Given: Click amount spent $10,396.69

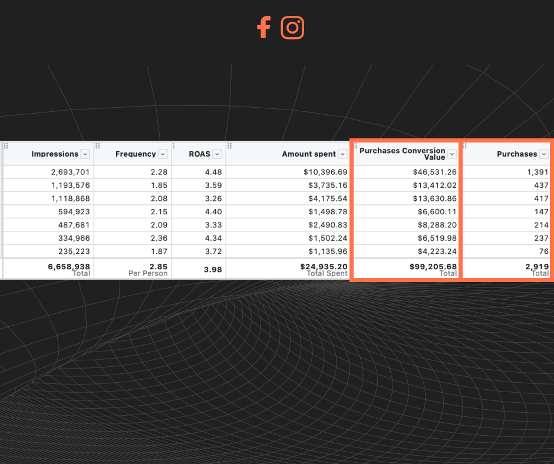Looking at the screenshot, I should [325, 172].
